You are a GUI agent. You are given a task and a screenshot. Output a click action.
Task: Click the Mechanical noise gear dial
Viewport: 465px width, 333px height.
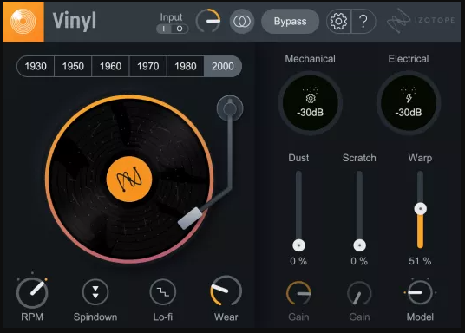pyautogui.click(x=311, y=103)
